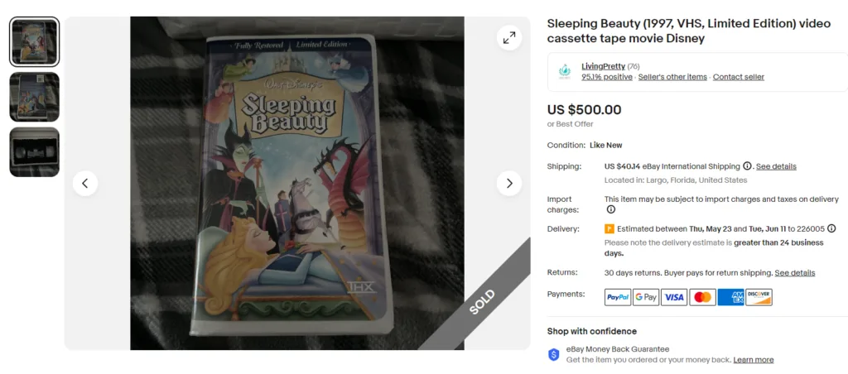The width and height of the screenshot is (848, 374).
Task: Open Seller's other items link
Action: pos(672,77)
